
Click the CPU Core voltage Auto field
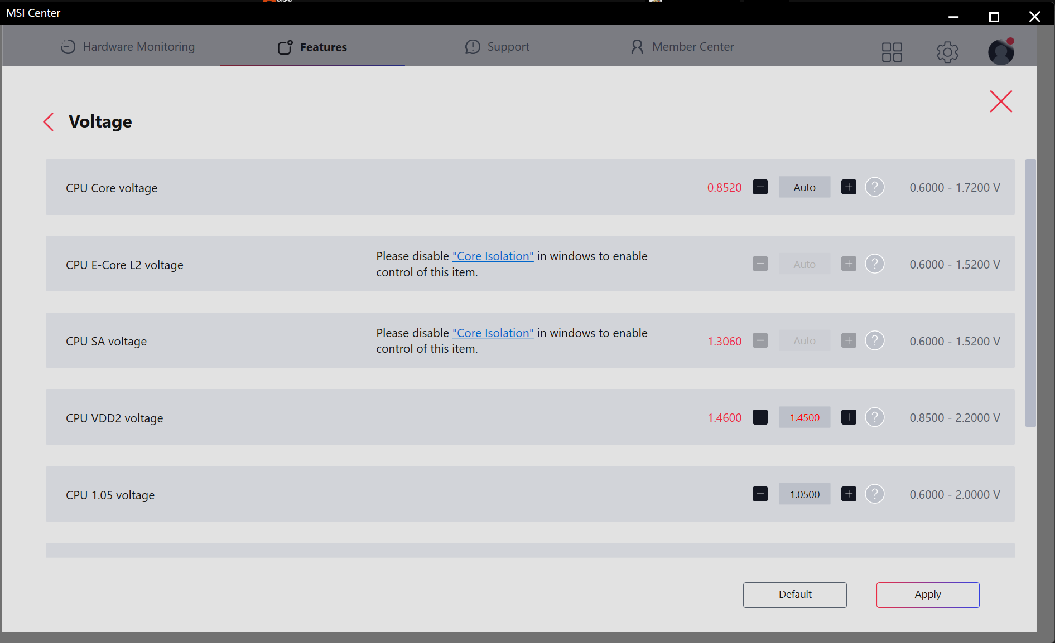pyautogui.click(x=805, y=187)
